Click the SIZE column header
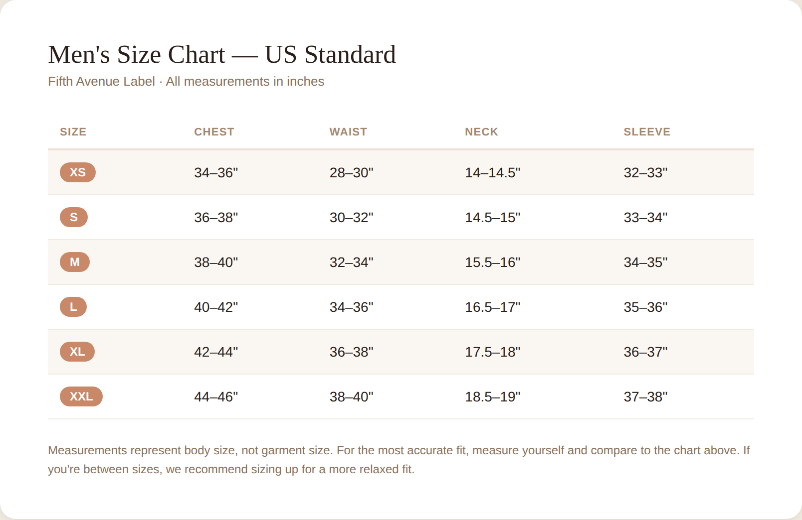This screenshot has width=802, height=520. 73,132
